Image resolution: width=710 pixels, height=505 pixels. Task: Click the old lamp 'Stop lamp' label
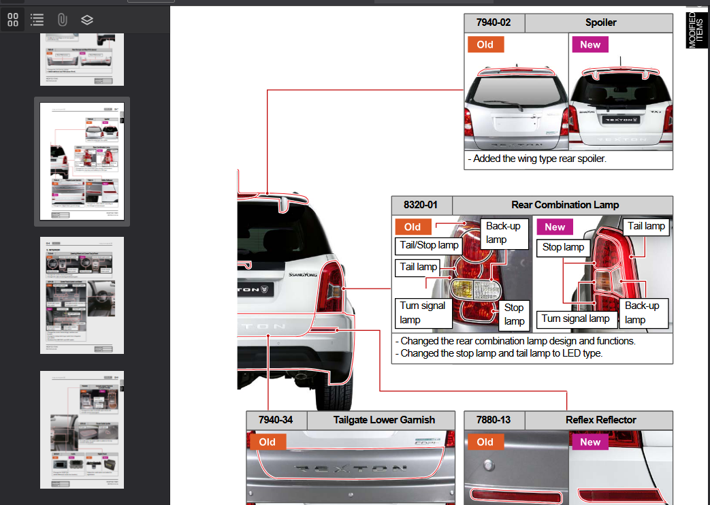pyautogui.click(x=515, y=314)
